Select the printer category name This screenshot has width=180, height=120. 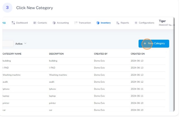tap(6, 103)
